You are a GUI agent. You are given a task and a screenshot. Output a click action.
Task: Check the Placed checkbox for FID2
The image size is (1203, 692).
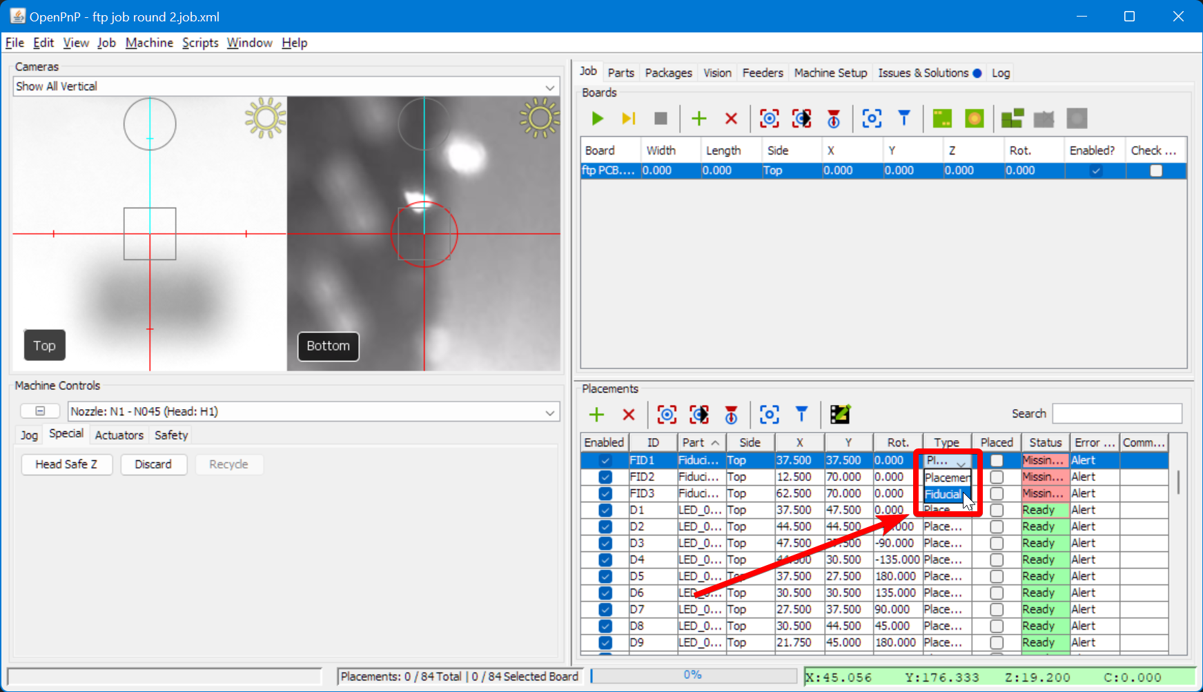coord(997,477)
